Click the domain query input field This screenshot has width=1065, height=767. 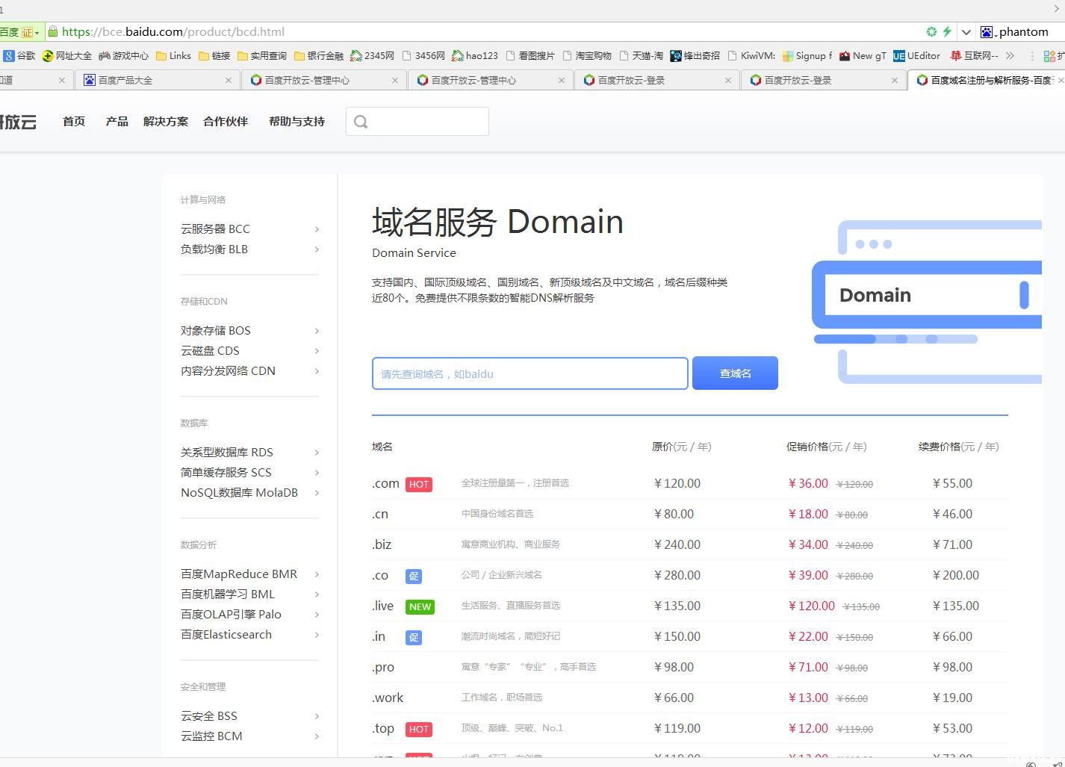[x=529, y=373]
